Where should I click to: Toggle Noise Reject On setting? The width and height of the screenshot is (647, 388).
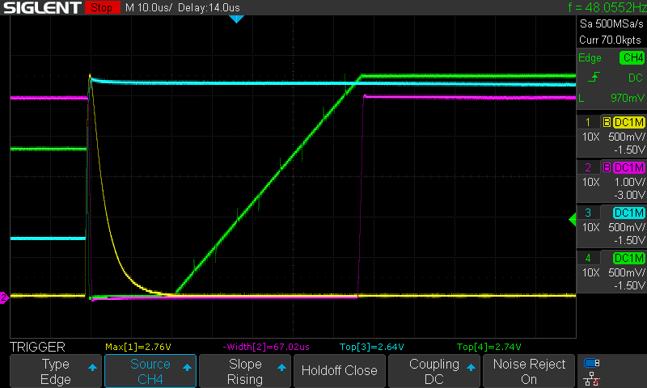pos(529,371)
